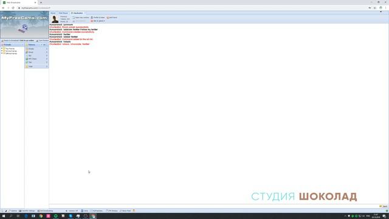Launch Chrome from the taskbar
The width and height of the screenshot is (389, 219).
click(41, 216)
